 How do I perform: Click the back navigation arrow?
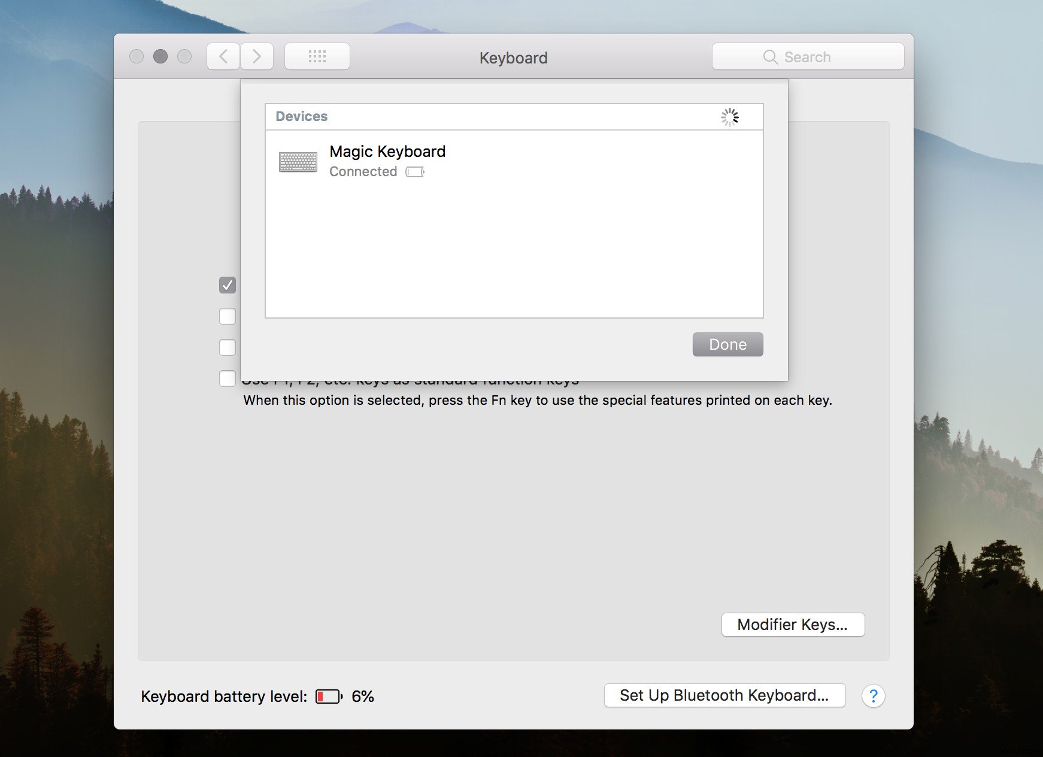223,56
